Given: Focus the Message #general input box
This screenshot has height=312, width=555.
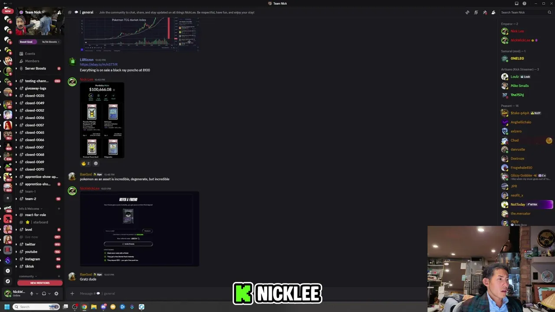Looking at the screenshot, I should point(243,293).
